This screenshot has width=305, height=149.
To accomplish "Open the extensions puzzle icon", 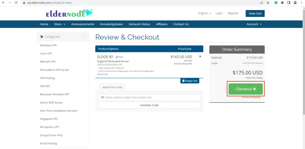I will pyautogui.click(x=282, y=3).
